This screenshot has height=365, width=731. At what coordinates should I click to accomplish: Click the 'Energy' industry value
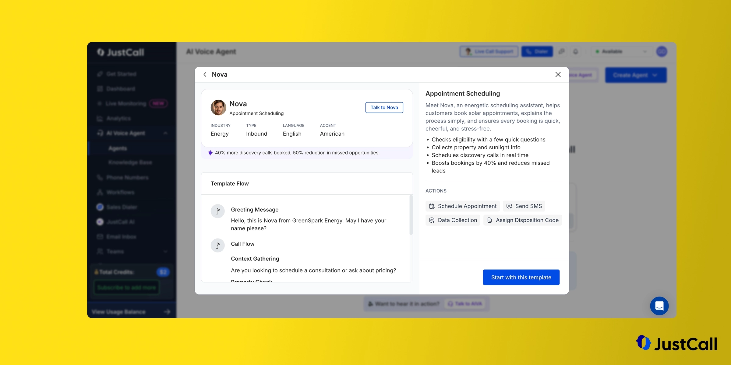pyautogui.click(x=220, y=134)
